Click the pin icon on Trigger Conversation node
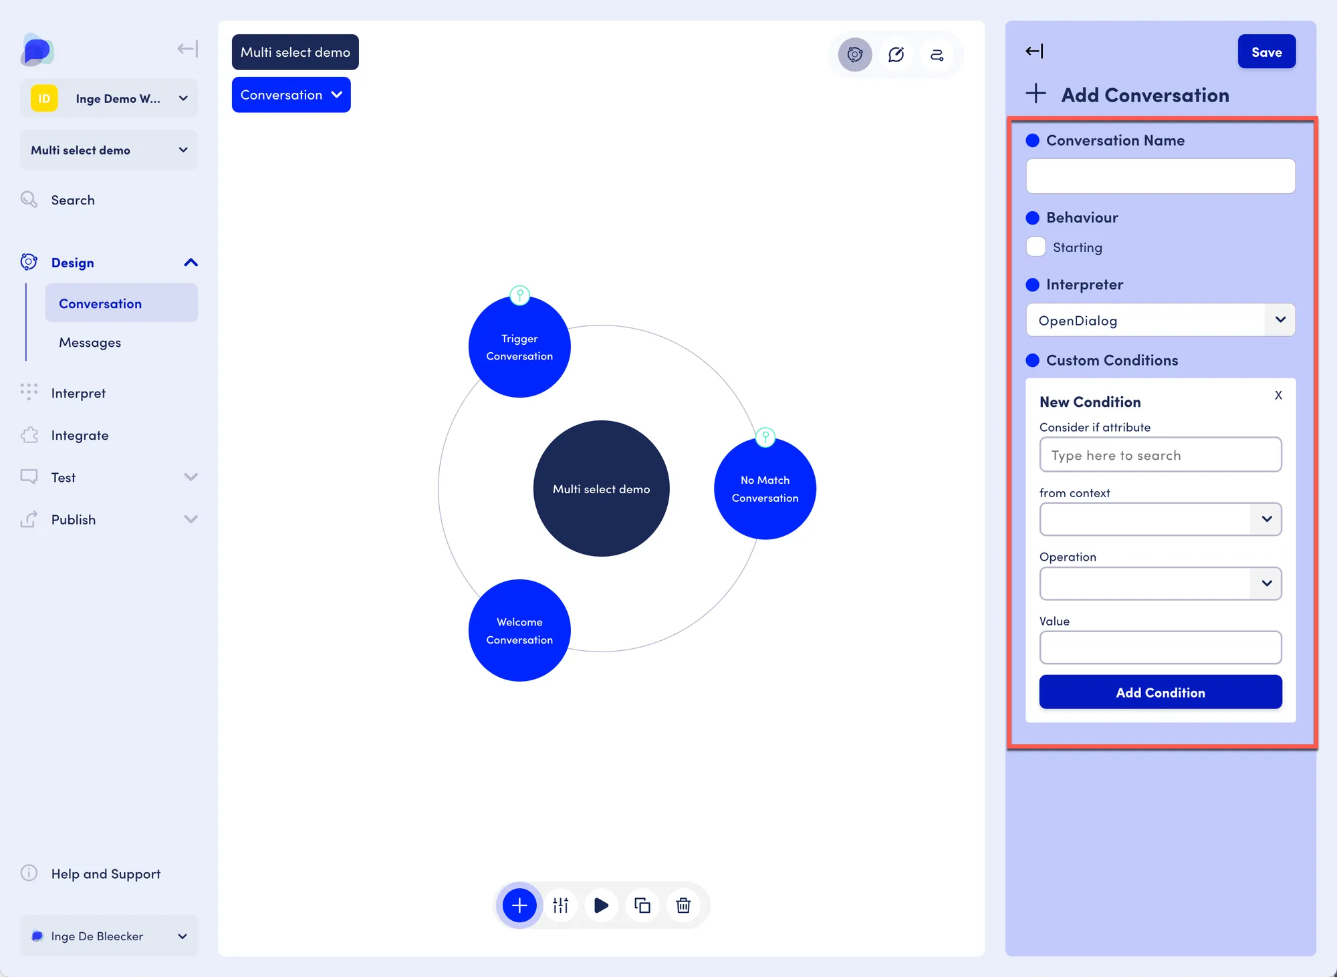Image resolution: width=1337 pixels, height=977 pixels. (x=519, y=295)
